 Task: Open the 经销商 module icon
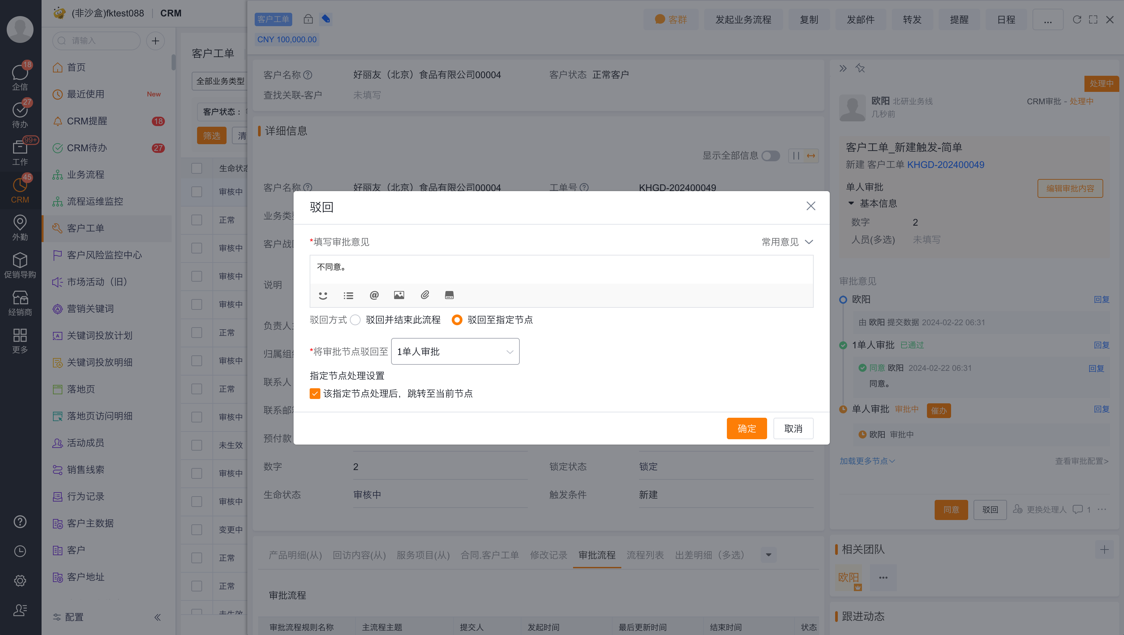coord(20,301)
